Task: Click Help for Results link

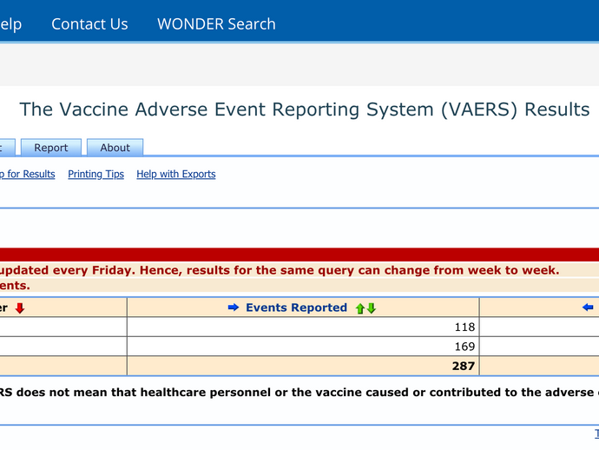Action: [27, 174]
